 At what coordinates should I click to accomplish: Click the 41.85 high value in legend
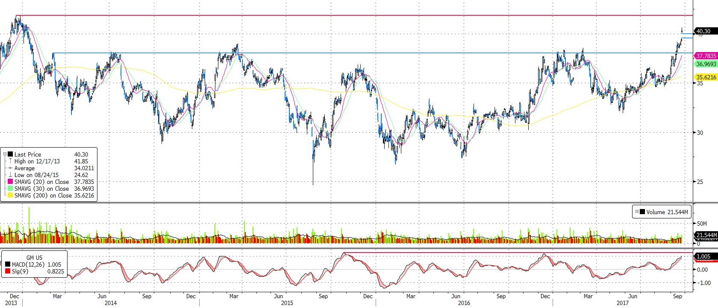coord(81,161)
